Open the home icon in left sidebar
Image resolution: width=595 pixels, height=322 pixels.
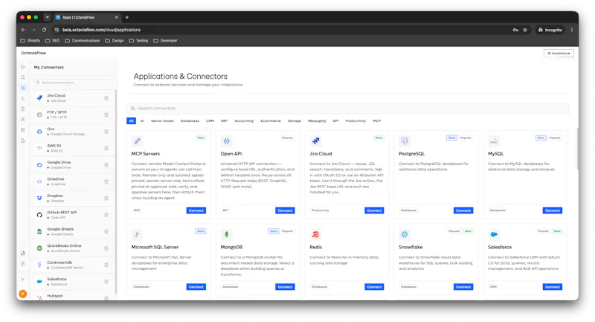tap(23, 67)
